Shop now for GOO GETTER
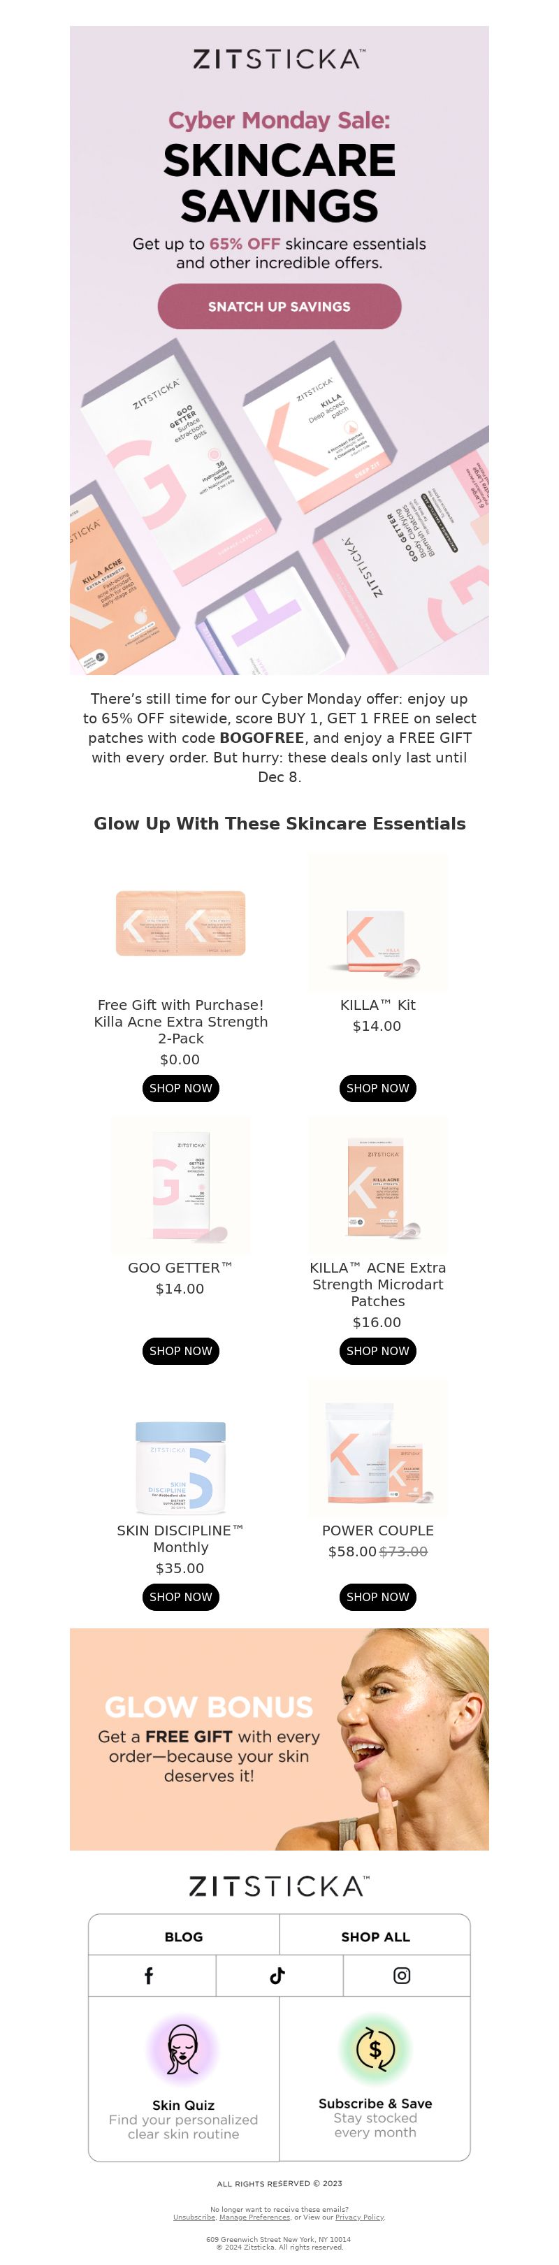This screenshot has width=559, height=2265. (181, 1351)
